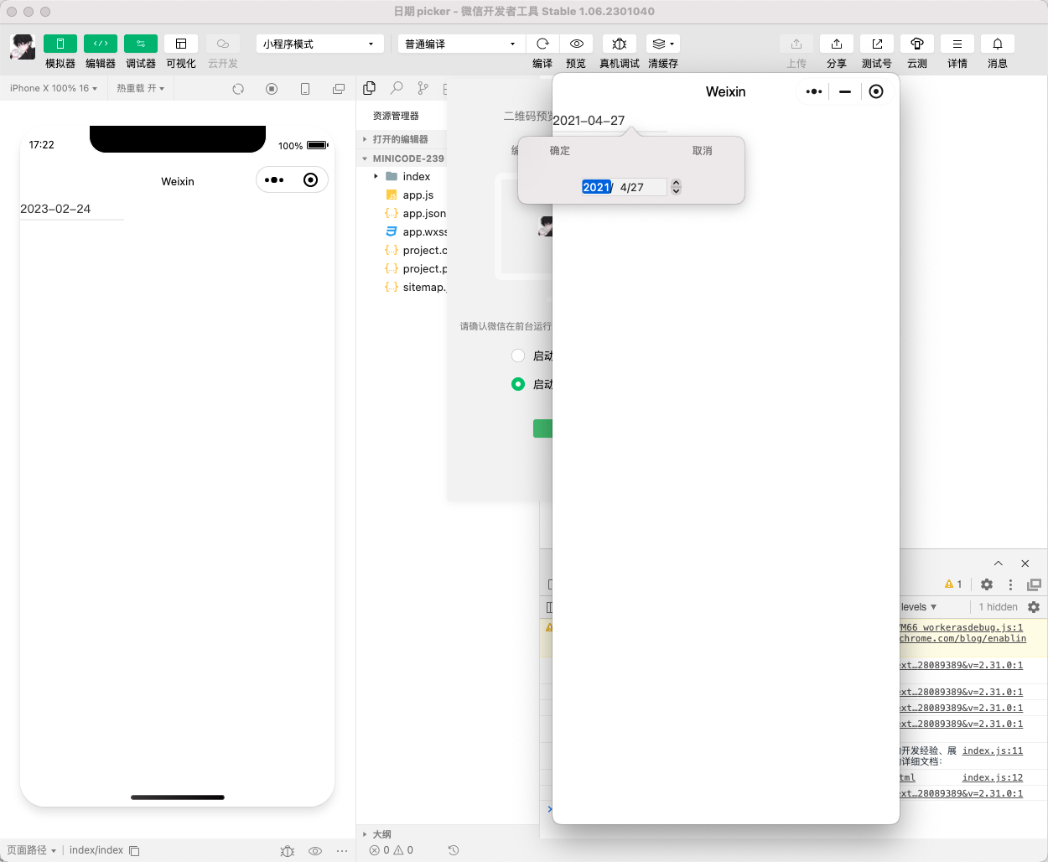The image size is (1048, 862).
Task: Click the date stepper arrows
Action: coord(676,187)
